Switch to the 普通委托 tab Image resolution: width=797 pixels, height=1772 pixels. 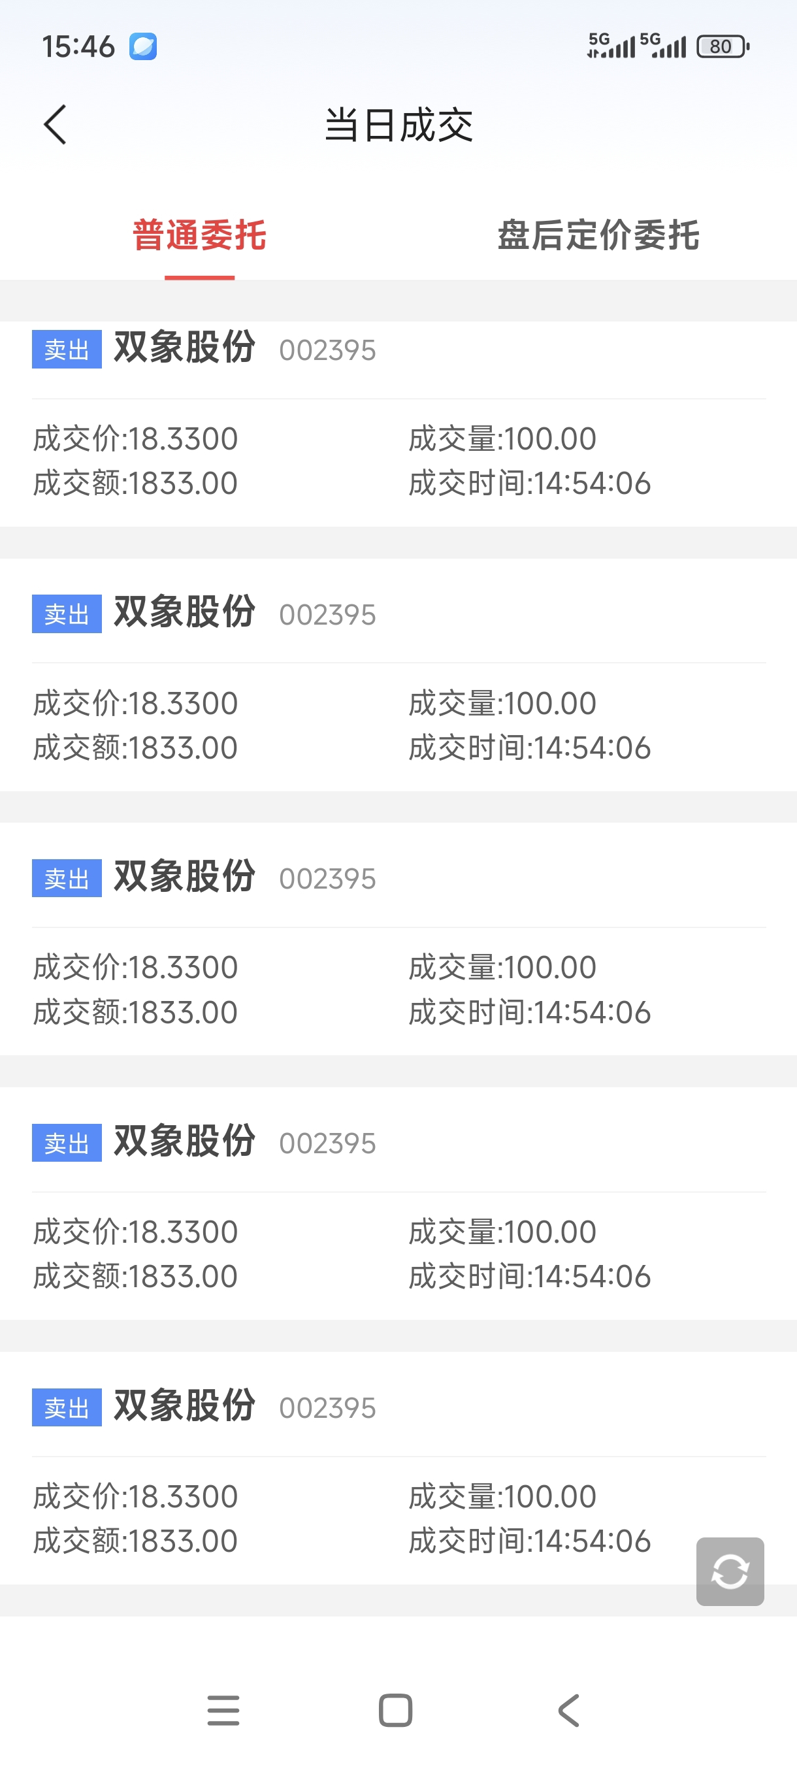[x=199, y=235]
